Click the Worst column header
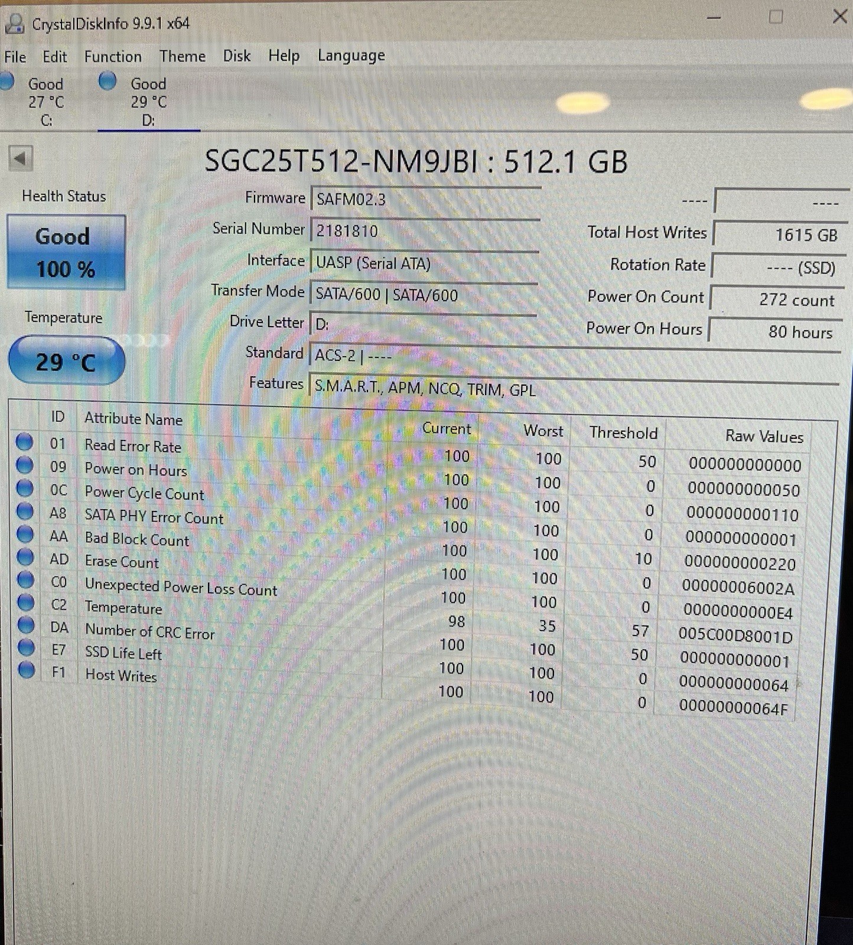The width and height of the screenshot is (853, 945). pos(543,431)
